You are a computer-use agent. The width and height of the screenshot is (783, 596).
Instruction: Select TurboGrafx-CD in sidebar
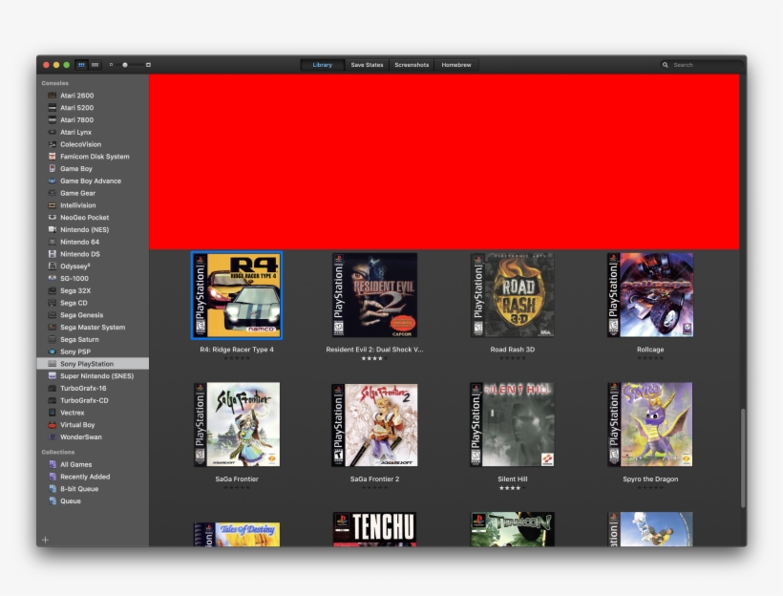click(x=93, y=400)
